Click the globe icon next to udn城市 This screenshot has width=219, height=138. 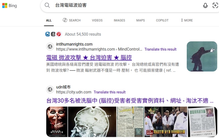click(50, 90)
